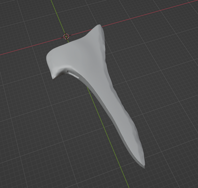Image resolution: width=198 pixels, height=188 pixels.
Task: Click the pointed tip of the blade
Action: click(x=144, y=165)
